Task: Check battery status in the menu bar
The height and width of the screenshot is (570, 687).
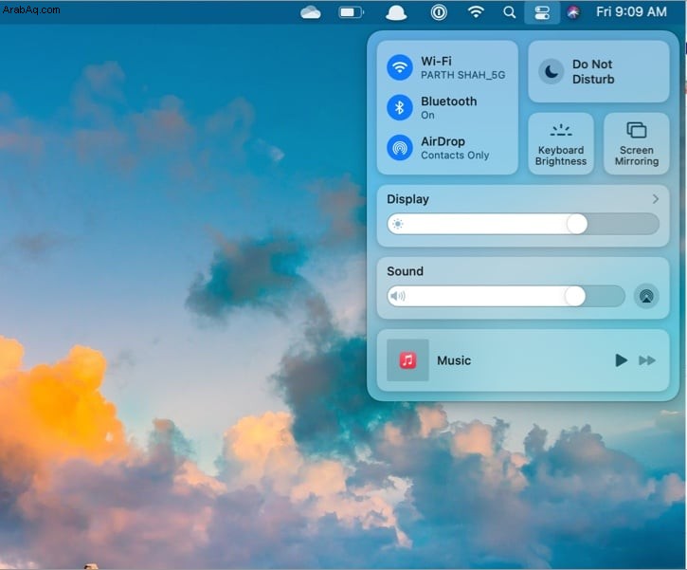Action: 352,12
